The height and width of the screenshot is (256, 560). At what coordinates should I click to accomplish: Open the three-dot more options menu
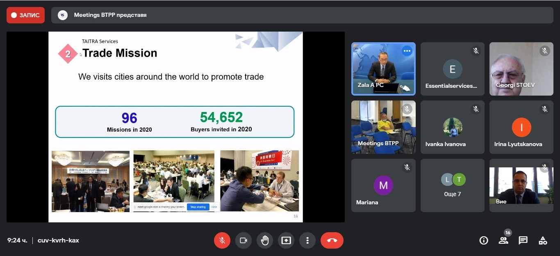307,240
